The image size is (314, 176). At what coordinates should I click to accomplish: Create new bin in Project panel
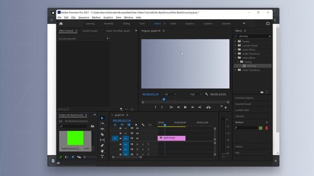coord(92,126)
